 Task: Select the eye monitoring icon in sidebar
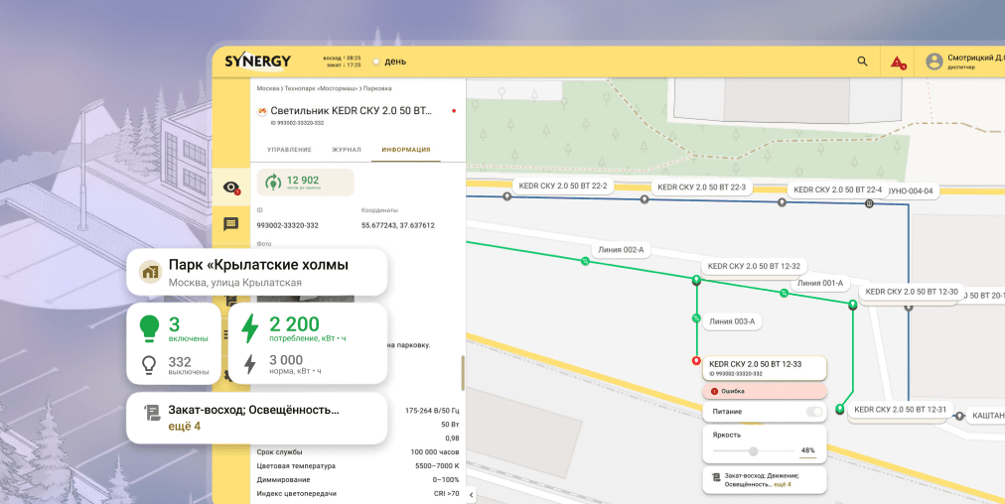[x=230, y=187]
